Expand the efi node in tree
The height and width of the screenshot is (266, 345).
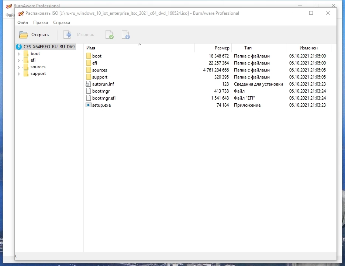point(19,60)
